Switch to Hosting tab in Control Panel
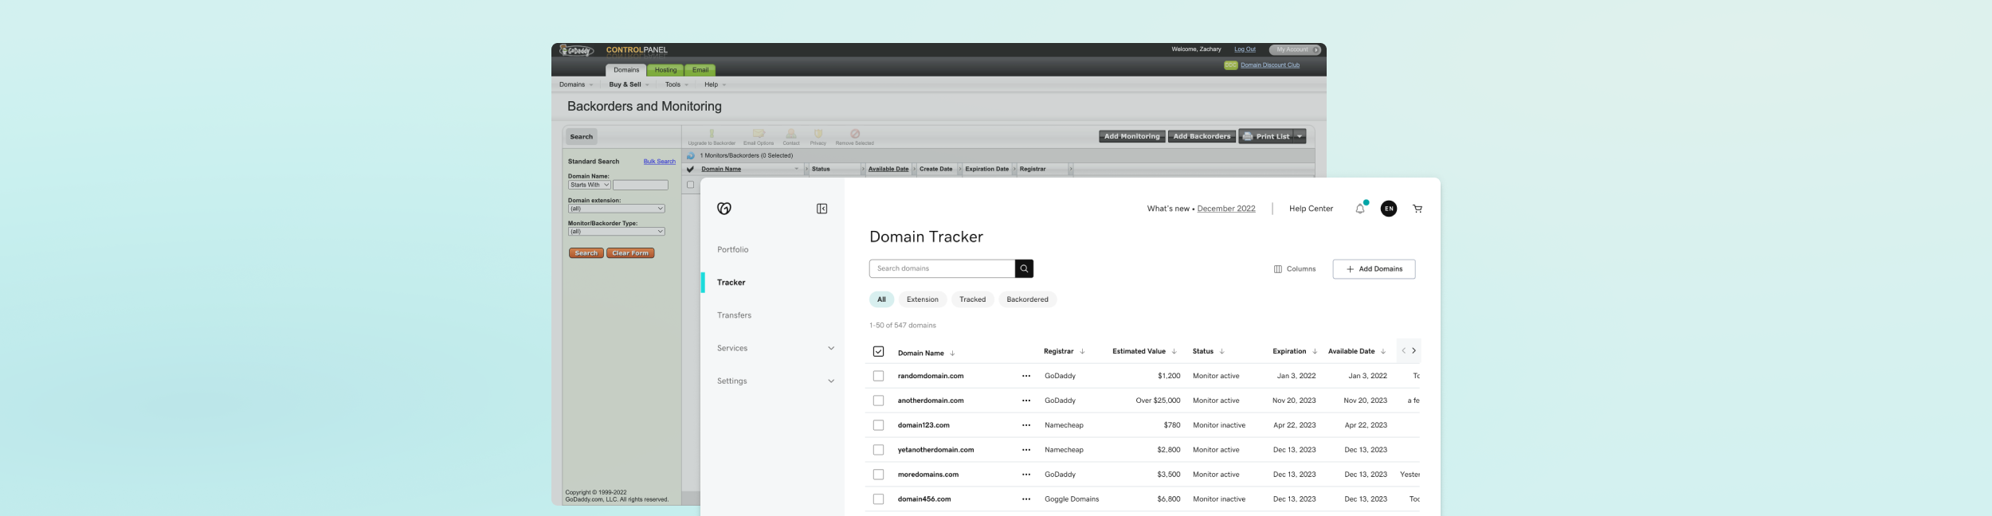This screenshot has height=516, width=1992. click(x=665, y=70)
